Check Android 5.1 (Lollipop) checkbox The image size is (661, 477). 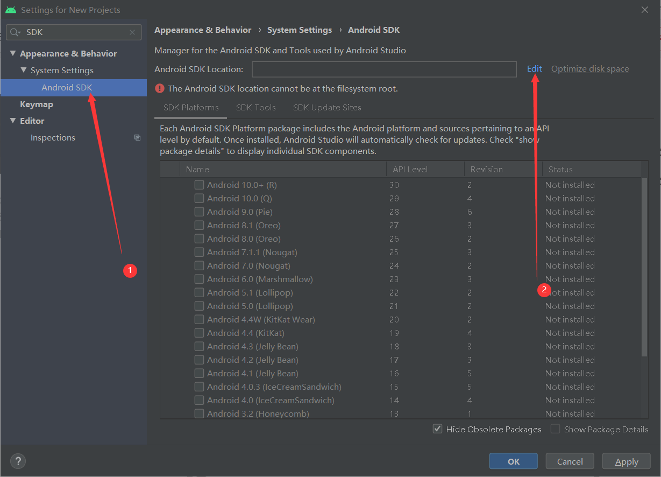(x=199, y=292)
